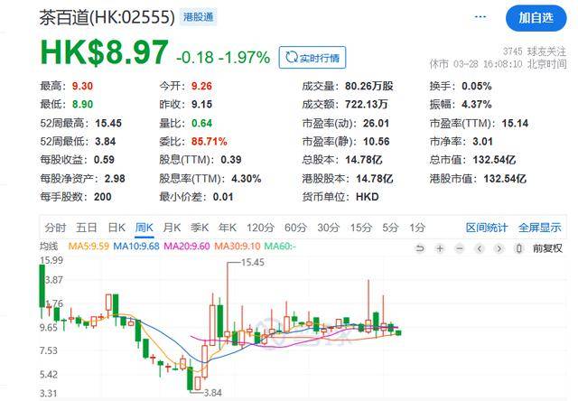Switch to 分时 chart tab
The image size is (578, 401).
coord(56,228)
